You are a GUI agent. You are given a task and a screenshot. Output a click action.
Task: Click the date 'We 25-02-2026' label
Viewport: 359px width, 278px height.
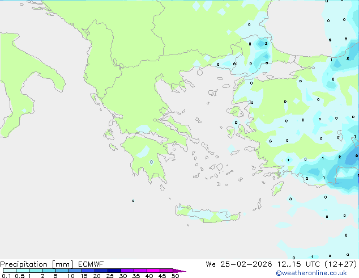pos(239,264)
